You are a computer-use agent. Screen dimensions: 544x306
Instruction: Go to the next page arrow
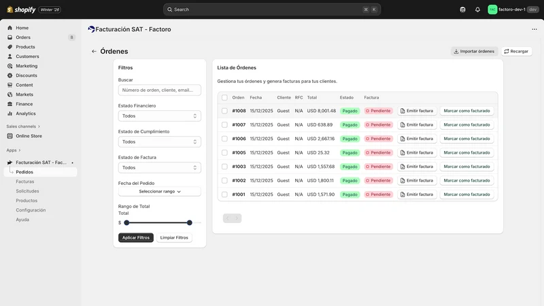(x=237, y=218)
